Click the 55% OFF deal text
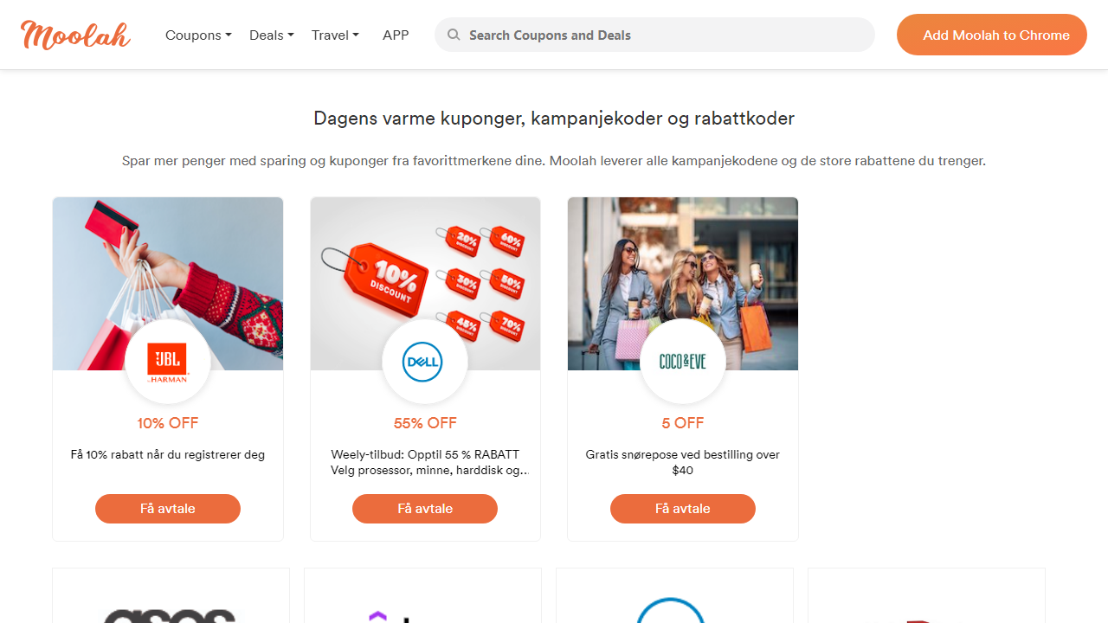 click(424, 423)
